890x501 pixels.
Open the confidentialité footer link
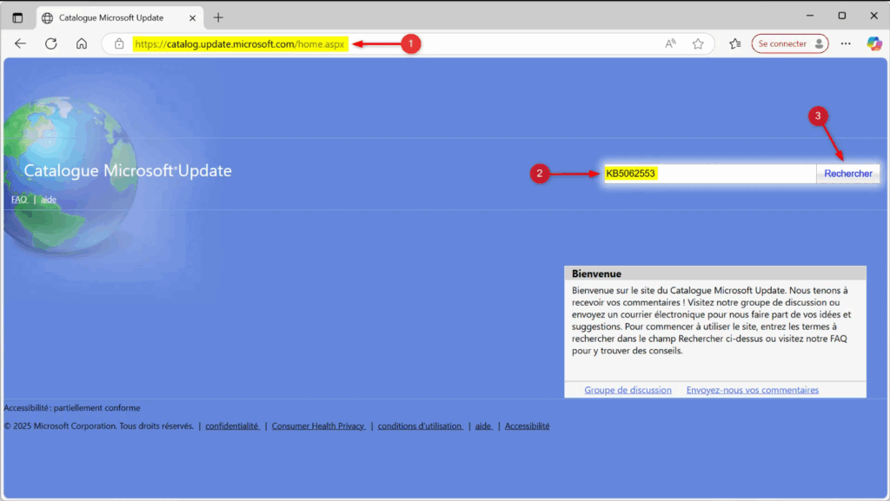coord(232,425)
